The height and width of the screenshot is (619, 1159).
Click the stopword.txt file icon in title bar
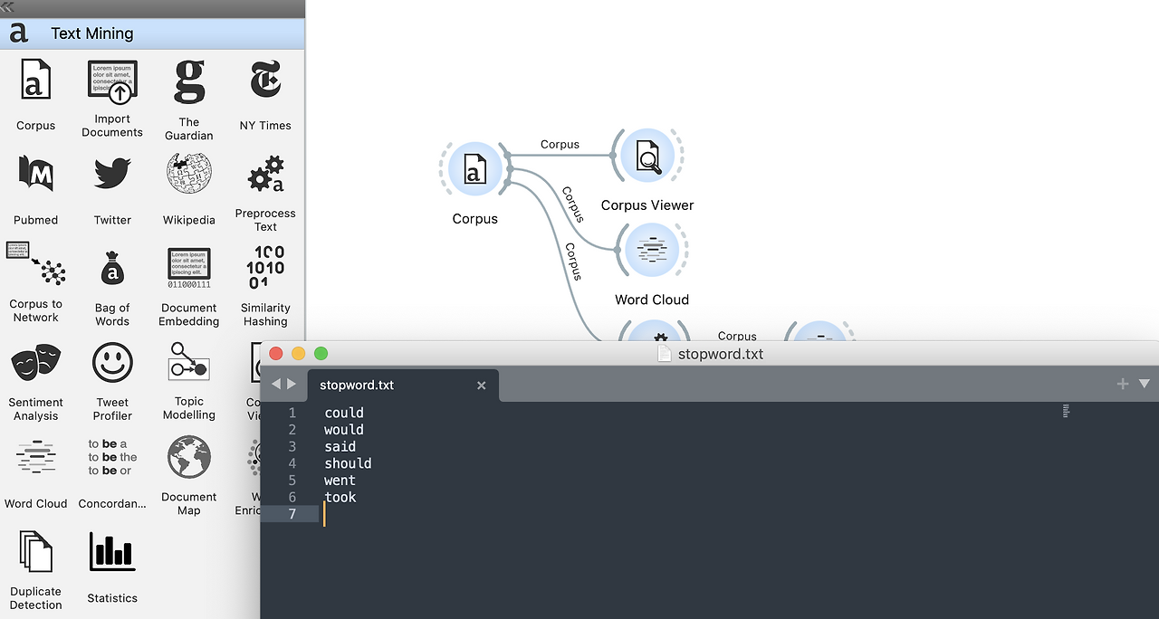coord(665,354)
